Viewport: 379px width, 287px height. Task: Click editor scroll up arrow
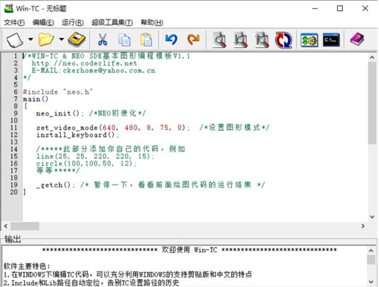[x=372, y=57]
